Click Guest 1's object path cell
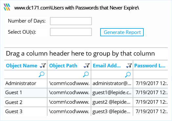 (x=69, y=93)
